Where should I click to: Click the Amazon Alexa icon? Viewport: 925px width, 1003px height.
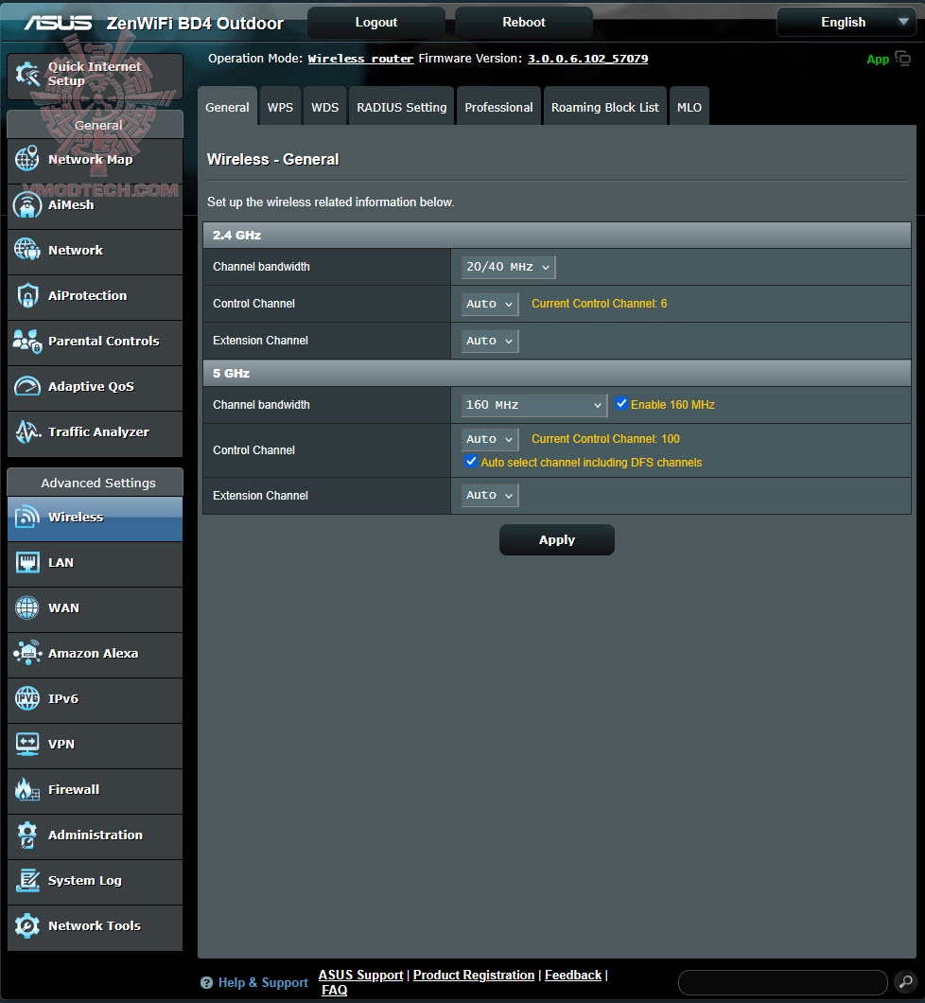pos(26,653)
